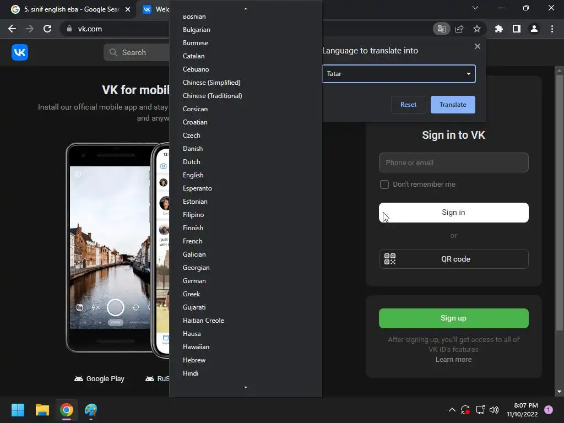Toggle Don't remember me checkbox

pyautogui.click(x=384, y=185)
